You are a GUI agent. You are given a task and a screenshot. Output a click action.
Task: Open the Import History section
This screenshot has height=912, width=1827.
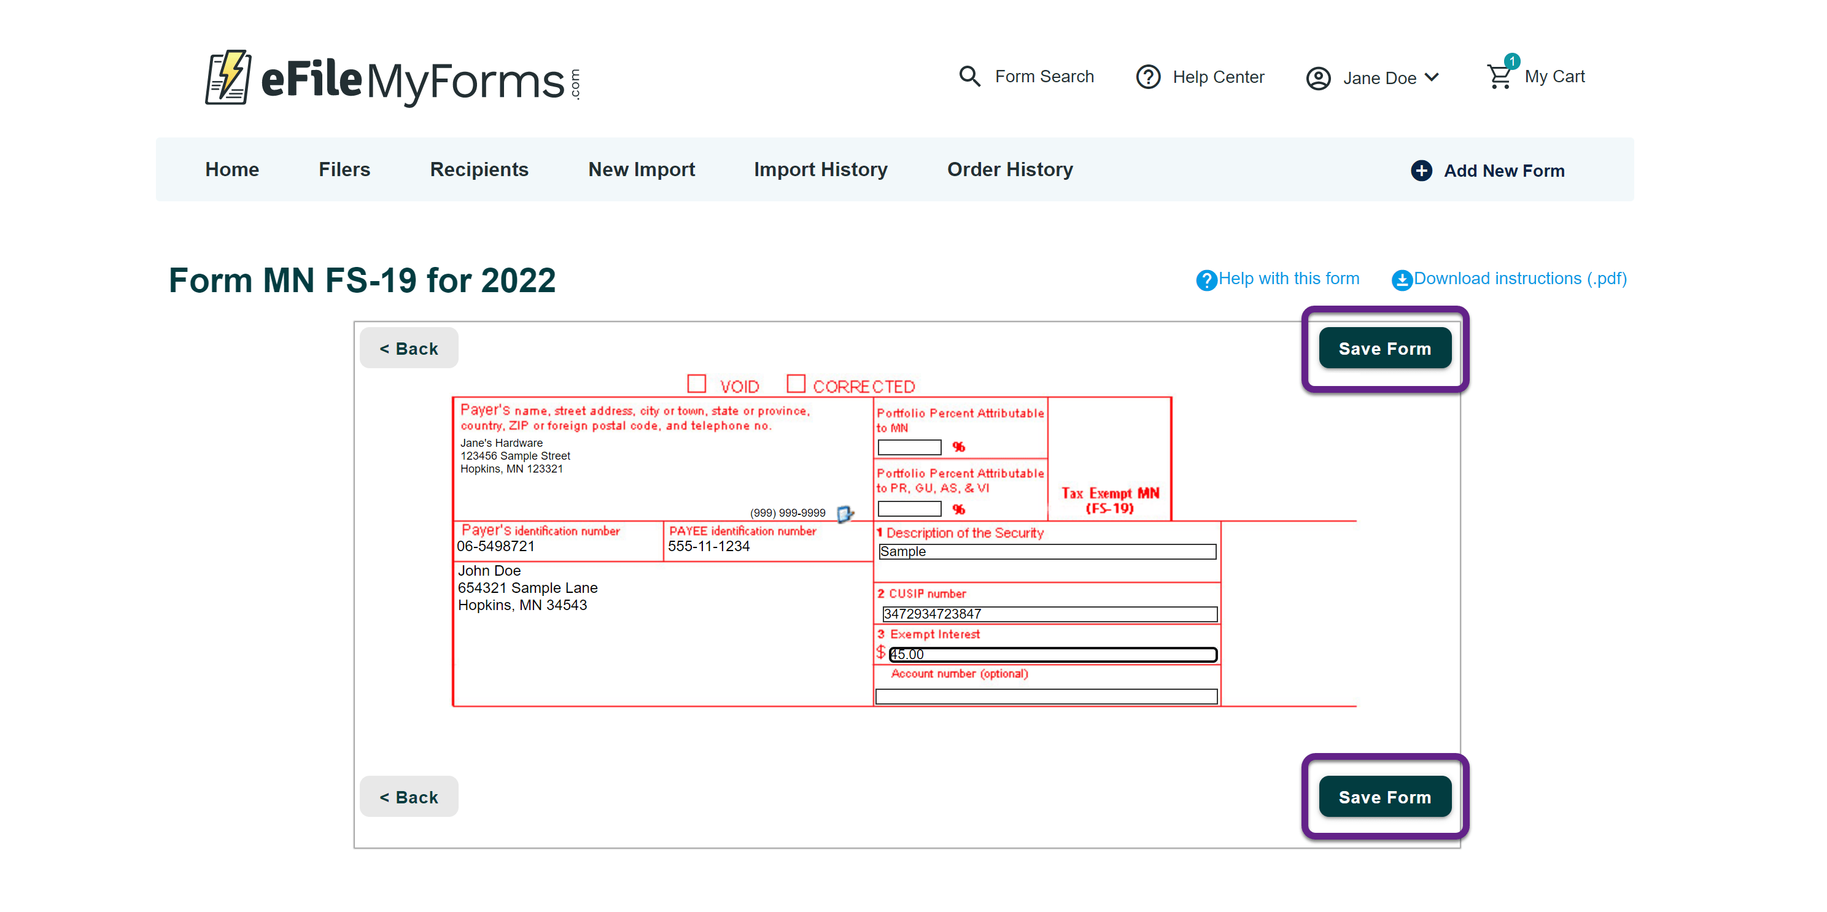tap(821, 169)
